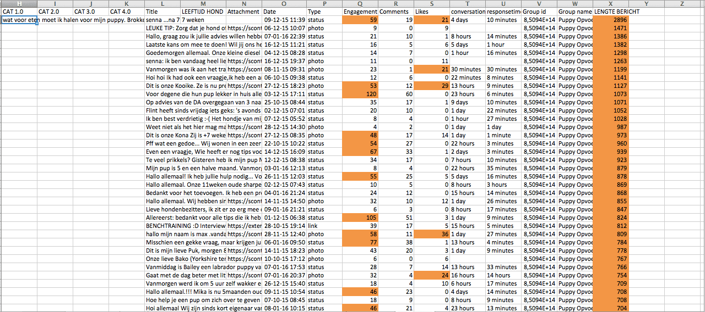This screenshot has width=705, height=312.
Task: Select the date cell 16-12-15 19:37
Action: pos(284,62)
